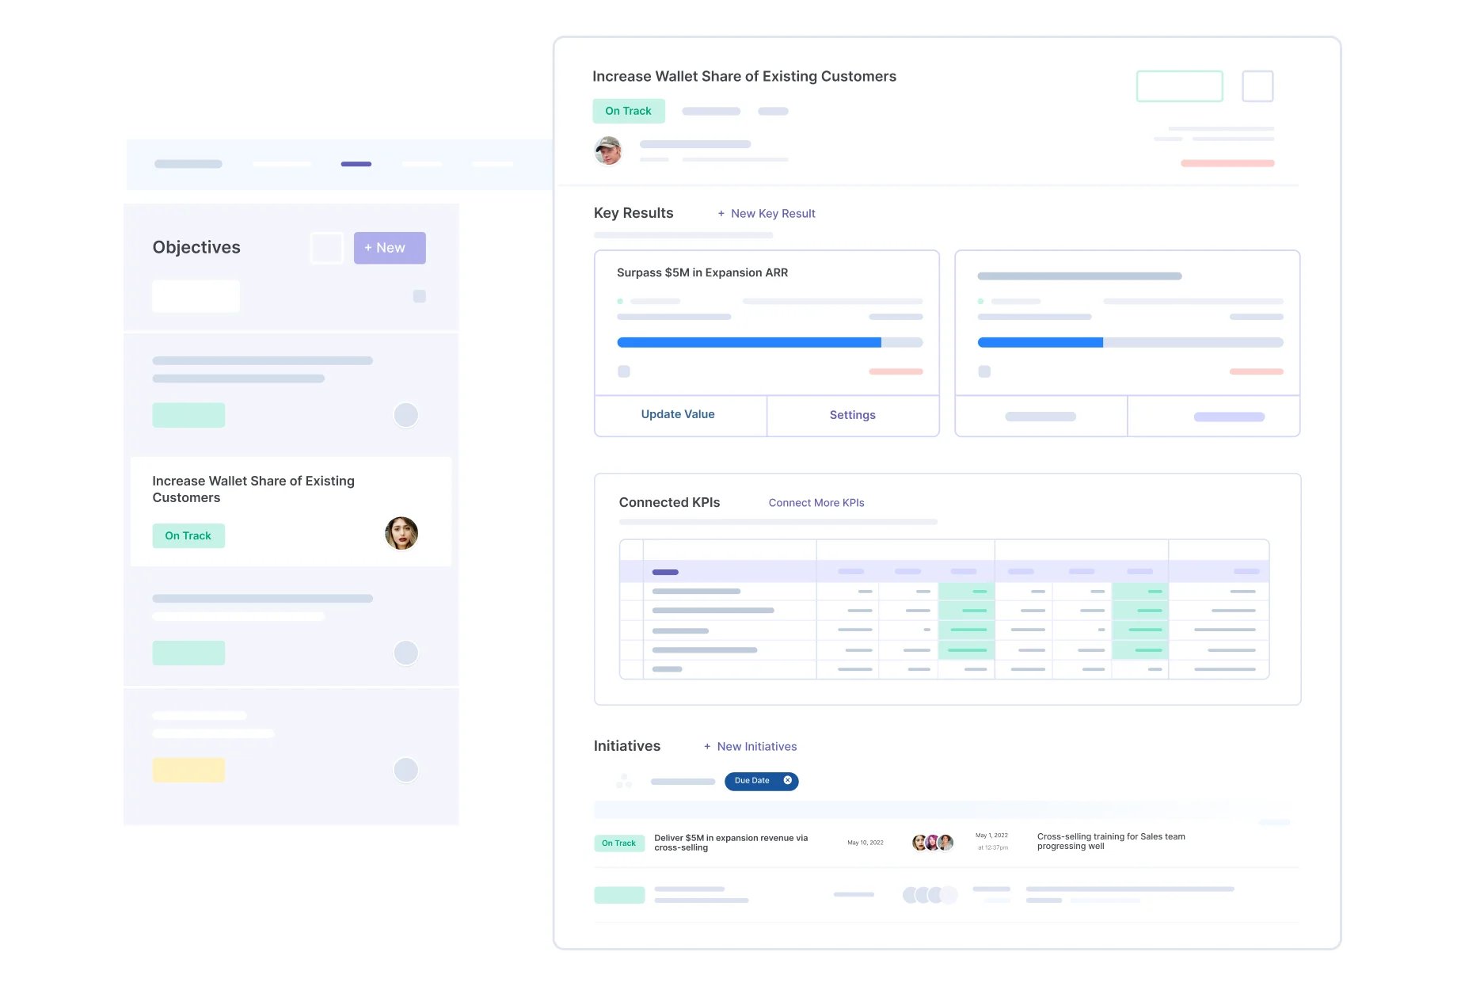Click the woman's avatar on the objective card

pos(401,534)
